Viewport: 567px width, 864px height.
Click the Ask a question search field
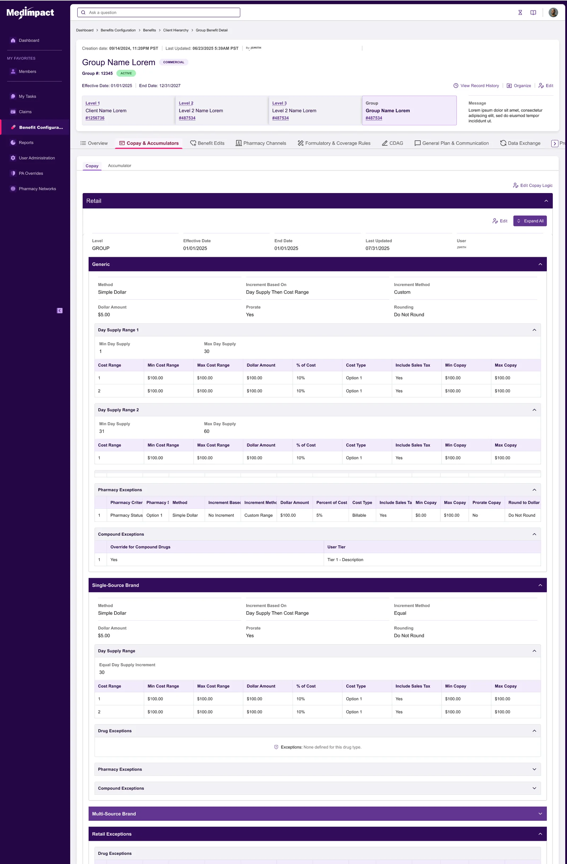159,13
